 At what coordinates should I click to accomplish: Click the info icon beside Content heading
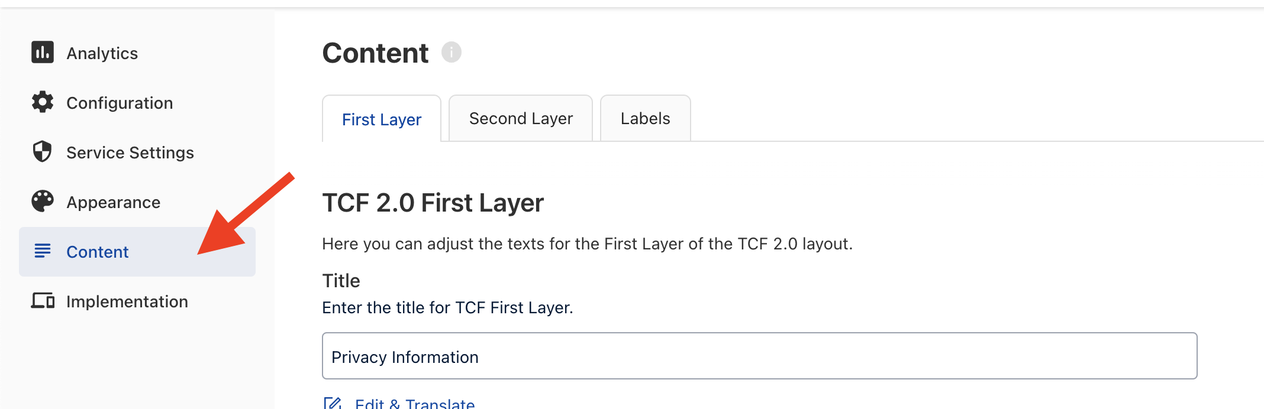pyautogui.click(x=452, y=53)
